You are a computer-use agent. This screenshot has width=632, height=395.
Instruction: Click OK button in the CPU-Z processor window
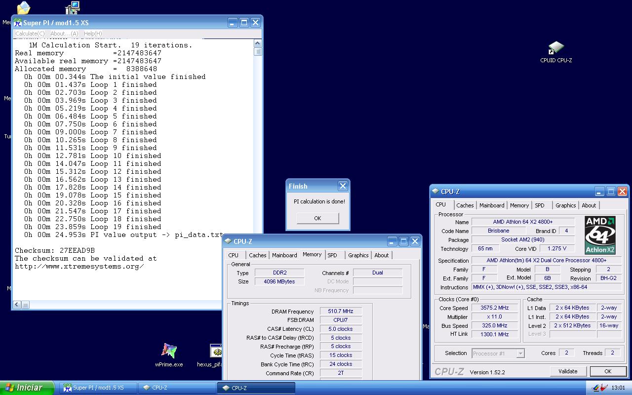608,371
